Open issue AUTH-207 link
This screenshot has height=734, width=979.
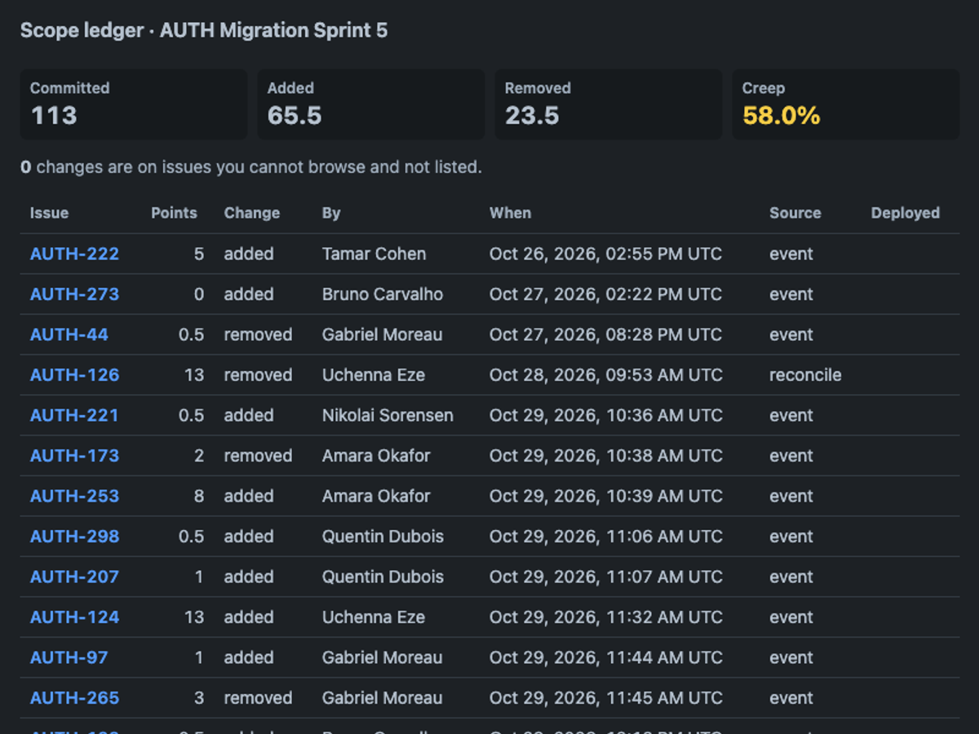(x=74, y=577)
